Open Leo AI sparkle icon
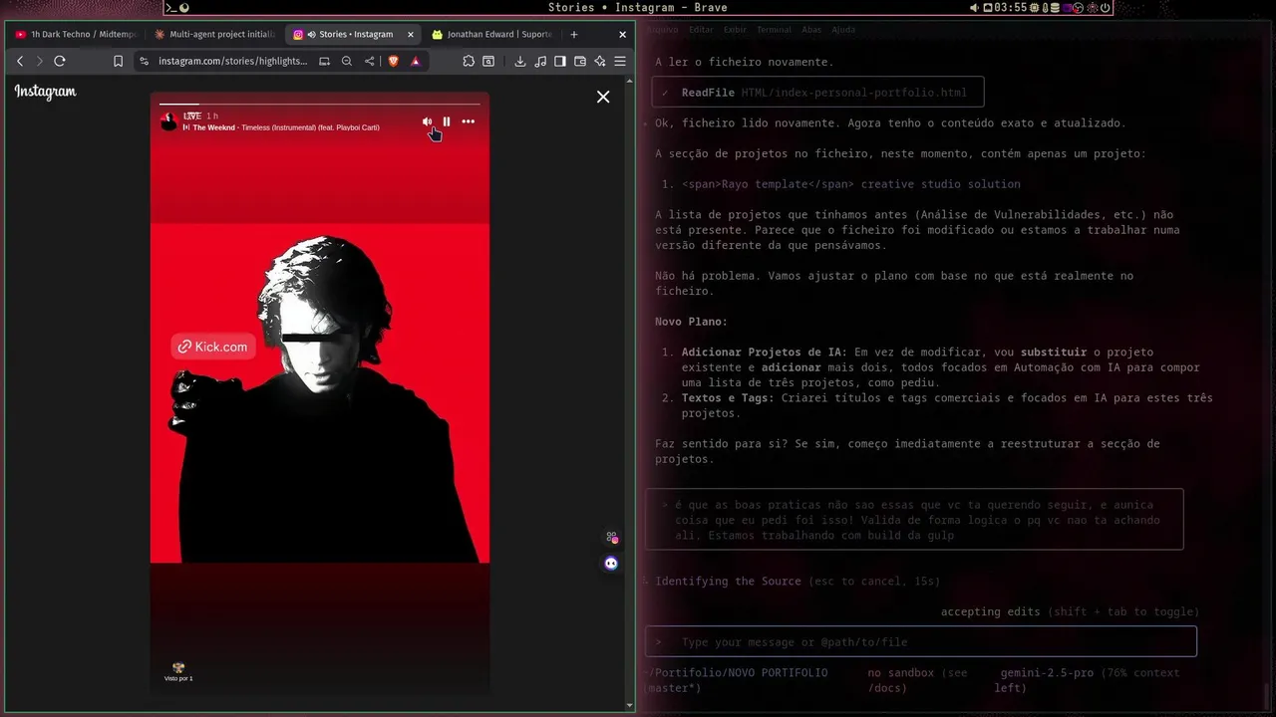 pyautogui.click(x=600, y=61)
